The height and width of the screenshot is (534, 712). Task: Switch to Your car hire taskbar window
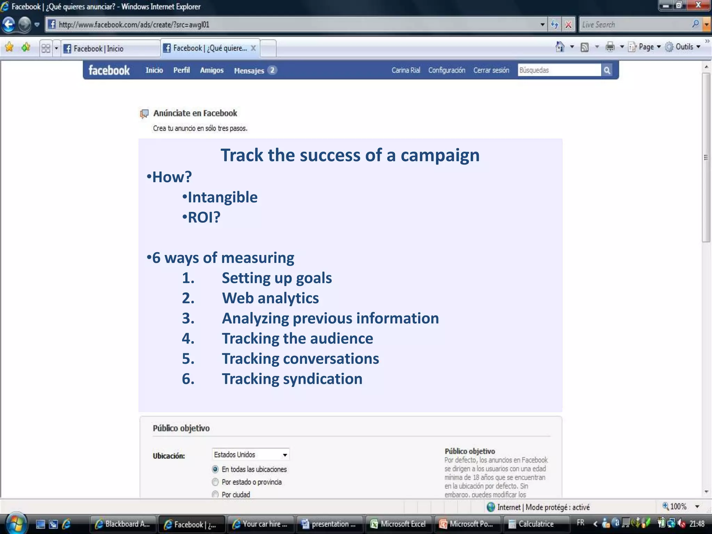260,524
